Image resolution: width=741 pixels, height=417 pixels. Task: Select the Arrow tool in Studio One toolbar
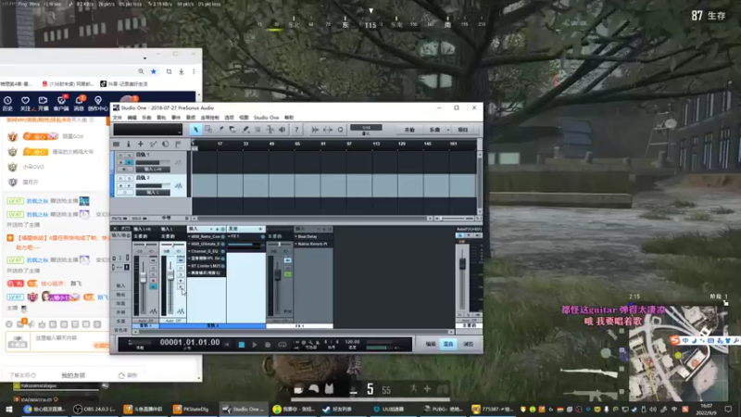(195, 130)
